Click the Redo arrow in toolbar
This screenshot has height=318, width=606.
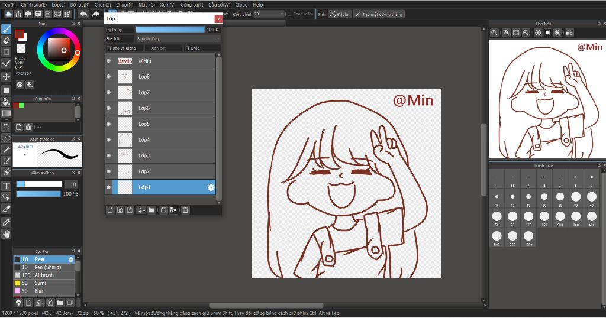click(x=96, y=14)
